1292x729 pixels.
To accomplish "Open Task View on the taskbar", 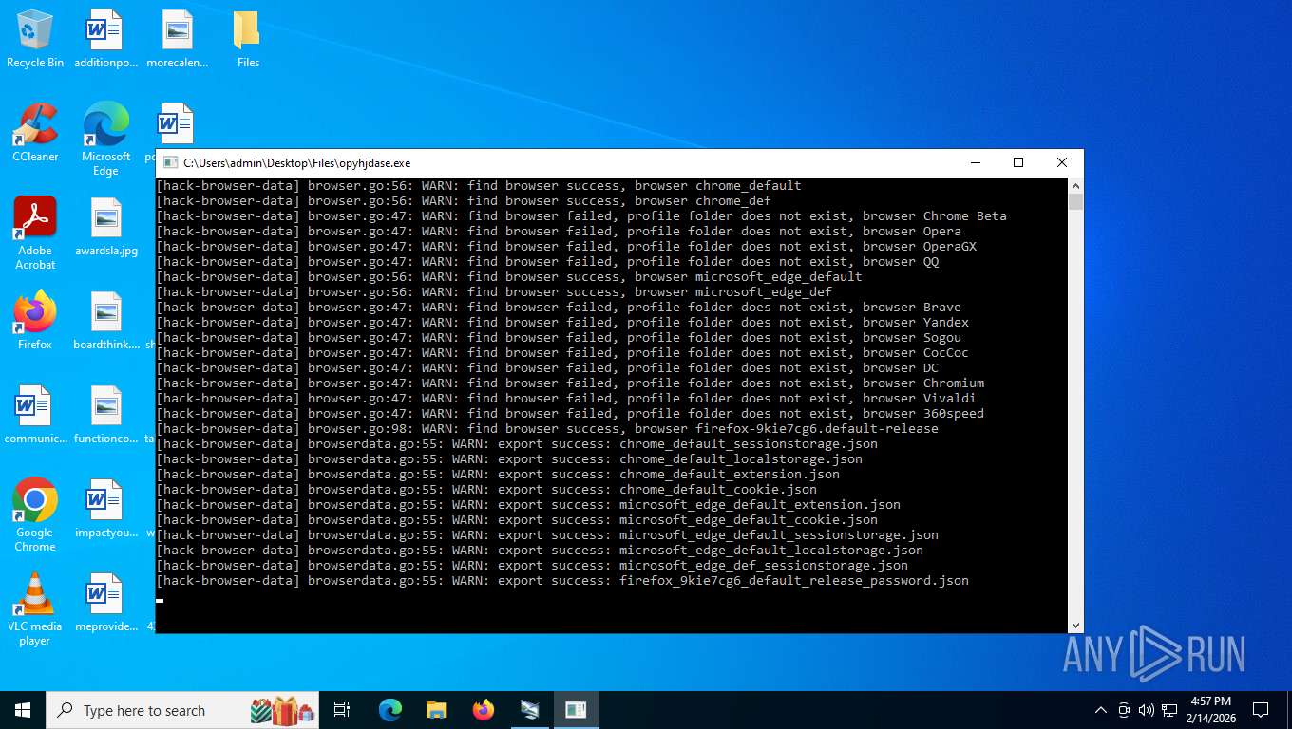I will pyautogui.click(x=342, y=710).
